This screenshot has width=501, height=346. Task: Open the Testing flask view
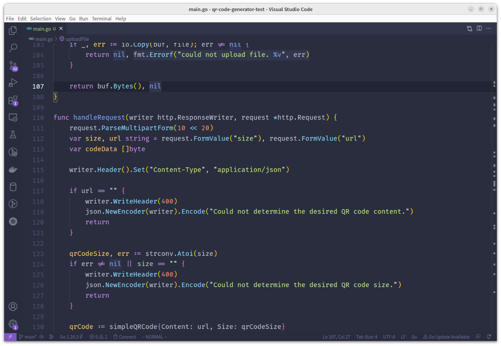point(13,135)
